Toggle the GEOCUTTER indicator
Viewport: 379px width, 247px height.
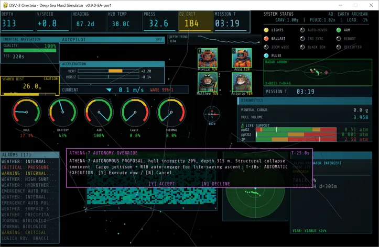click(339, 47)
